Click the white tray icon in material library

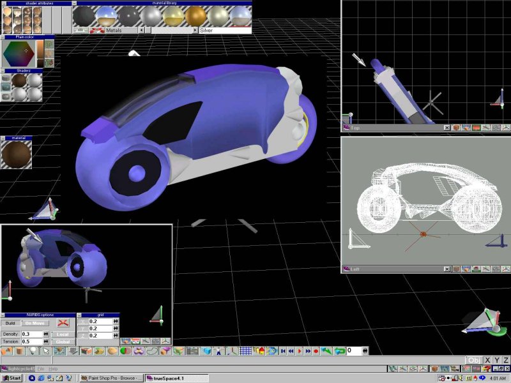(80, 30)
